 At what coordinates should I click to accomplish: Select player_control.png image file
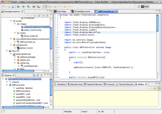tap(33, 30)
